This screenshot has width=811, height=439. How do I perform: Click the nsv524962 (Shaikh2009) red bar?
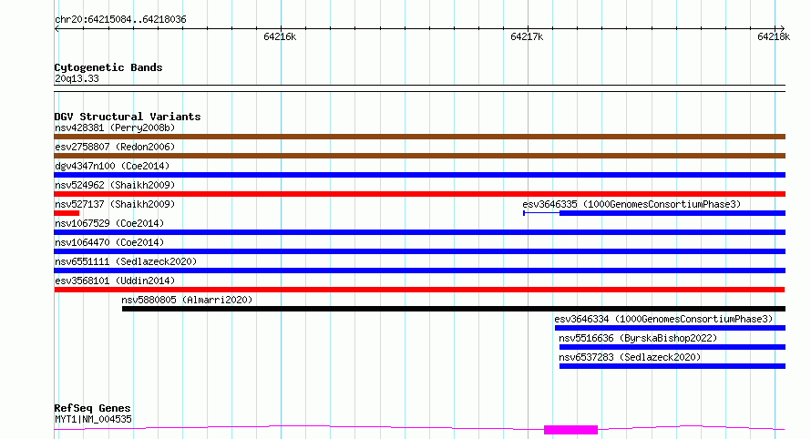tap(419, 194)
